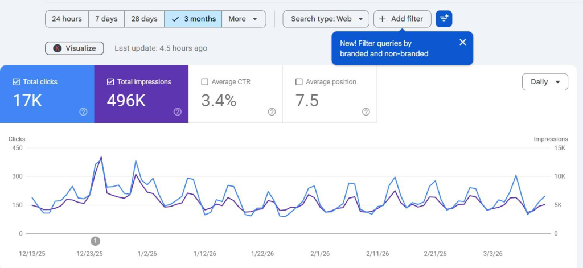Click the checkmark icon on 3 months

(175, 19)
